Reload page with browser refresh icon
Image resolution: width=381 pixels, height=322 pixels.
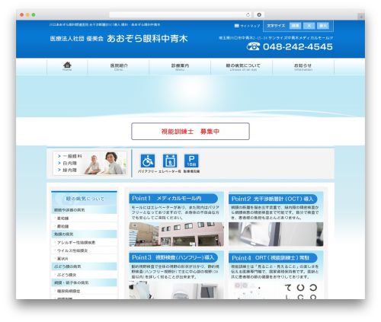pos(248,14)
